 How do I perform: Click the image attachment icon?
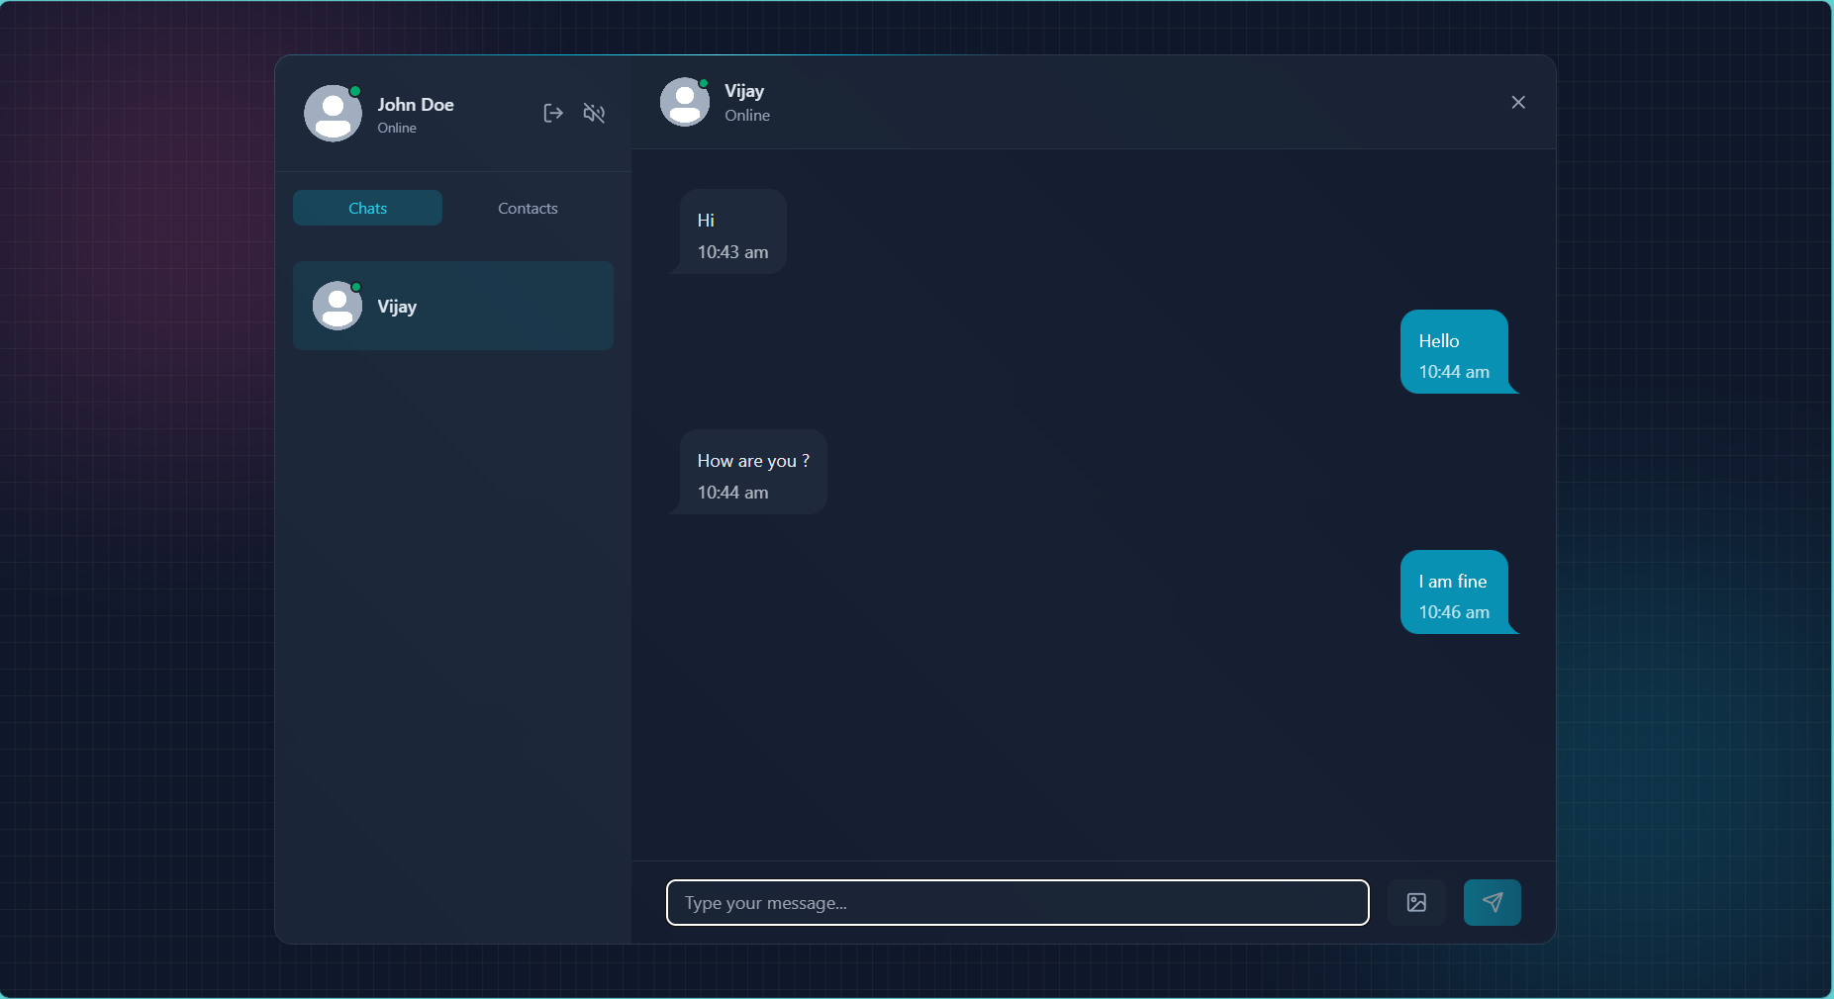tap(1416, 902)
